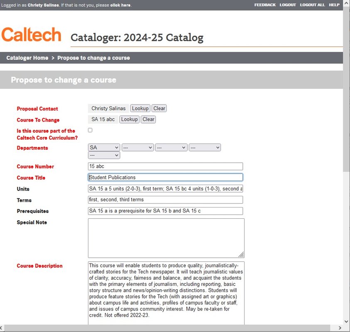Focus the Course Title text field
Screen dimensions: 350x332
[x=165, y=178]
